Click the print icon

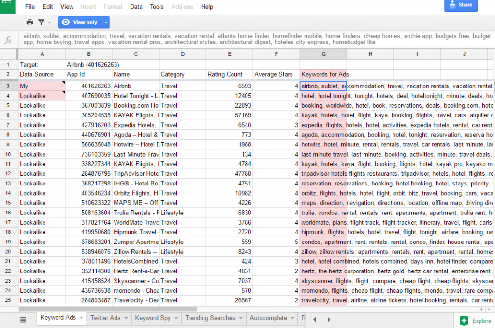pos(29,22)
